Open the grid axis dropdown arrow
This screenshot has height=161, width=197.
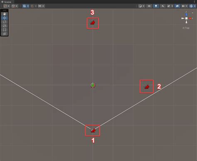tap(28, 6)
